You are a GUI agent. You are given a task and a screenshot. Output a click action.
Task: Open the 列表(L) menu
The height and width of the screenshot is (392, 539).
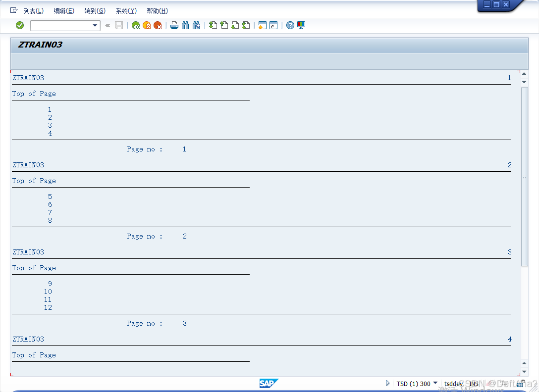(33, 11)
